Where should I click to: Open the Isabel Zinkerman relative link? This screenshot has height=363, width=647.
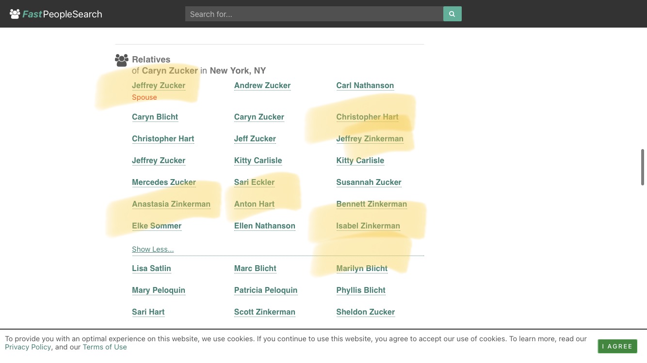coord(368,226)
